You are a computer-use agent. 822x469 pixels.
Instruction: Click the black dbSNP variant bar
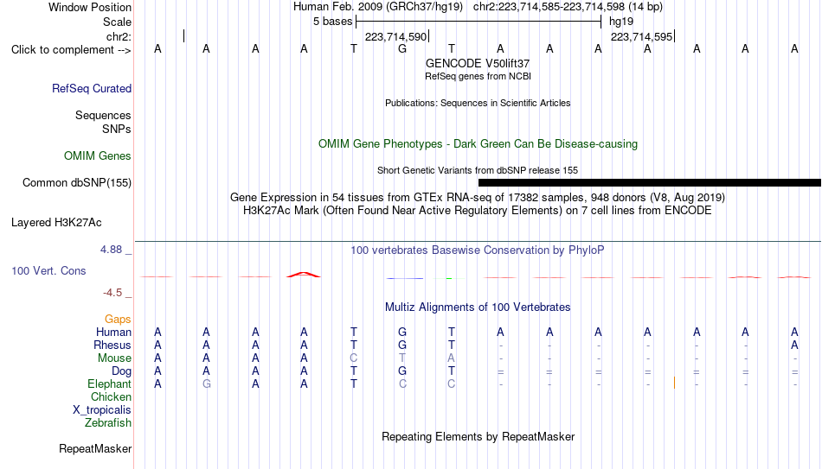[650, 183]
